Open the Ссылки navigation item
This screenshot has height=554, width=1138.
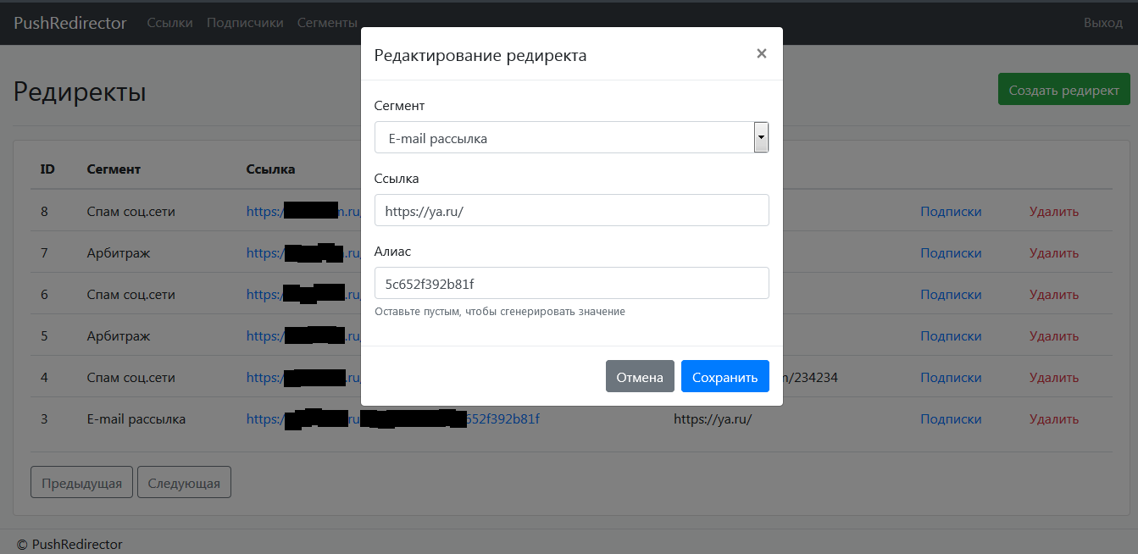(169, 23)
